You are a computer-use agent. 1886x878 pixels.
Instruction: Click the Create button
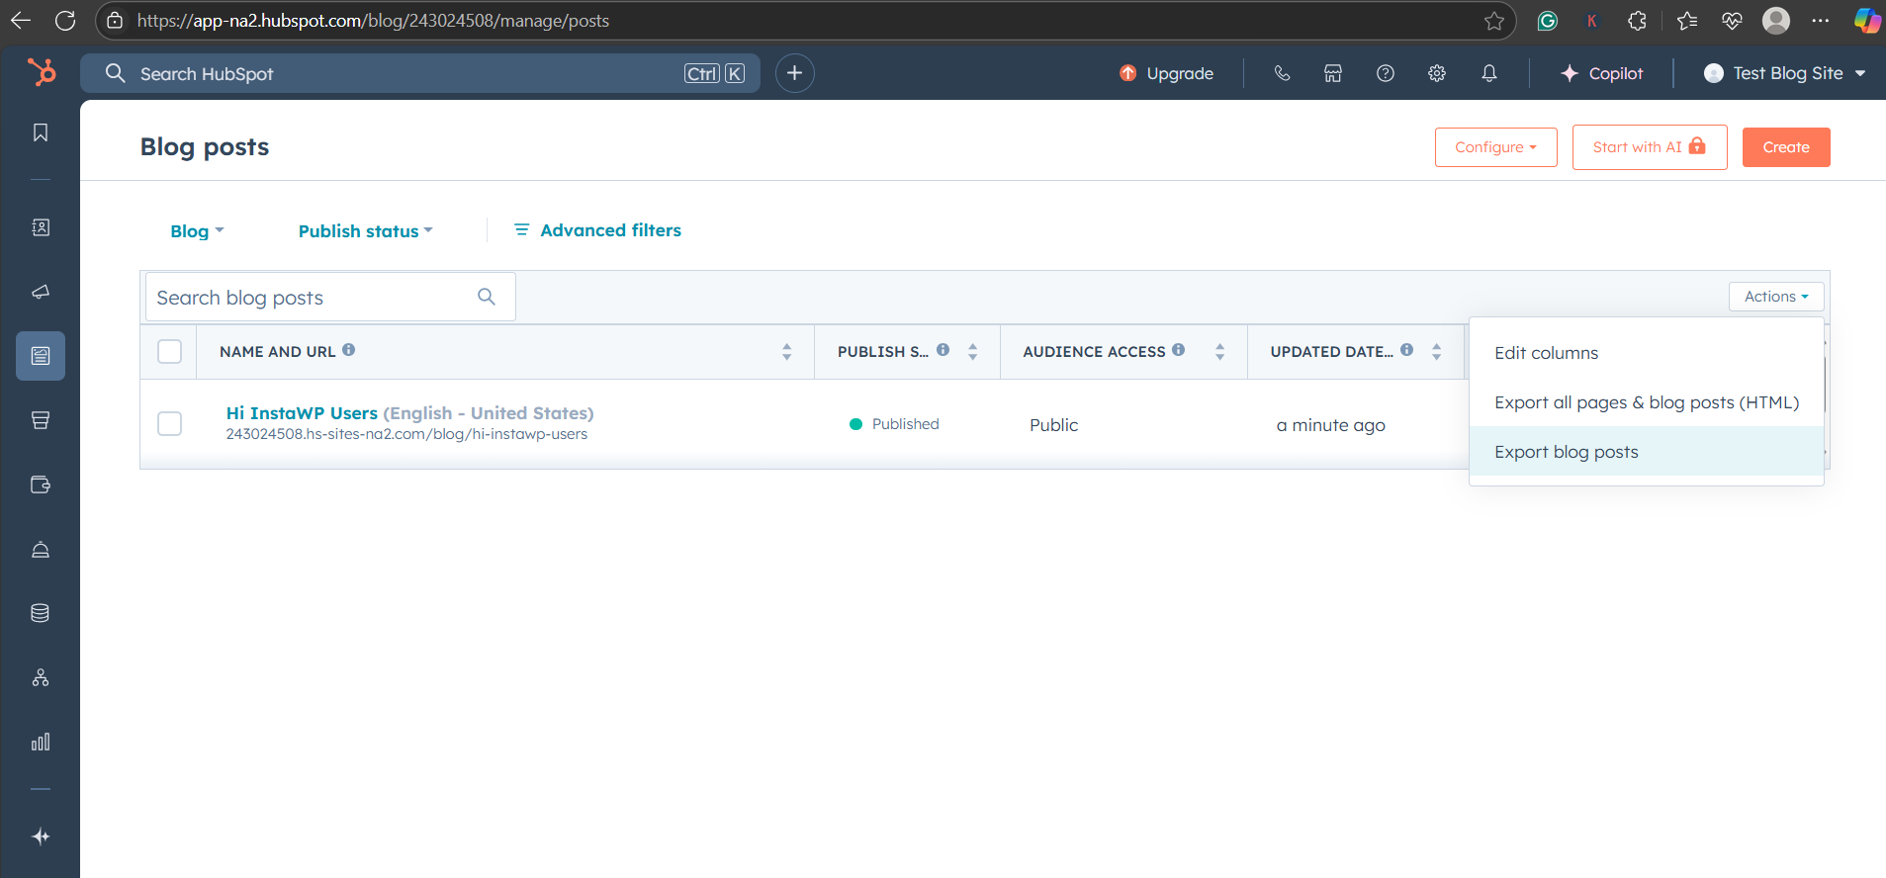coord(1786,147)
